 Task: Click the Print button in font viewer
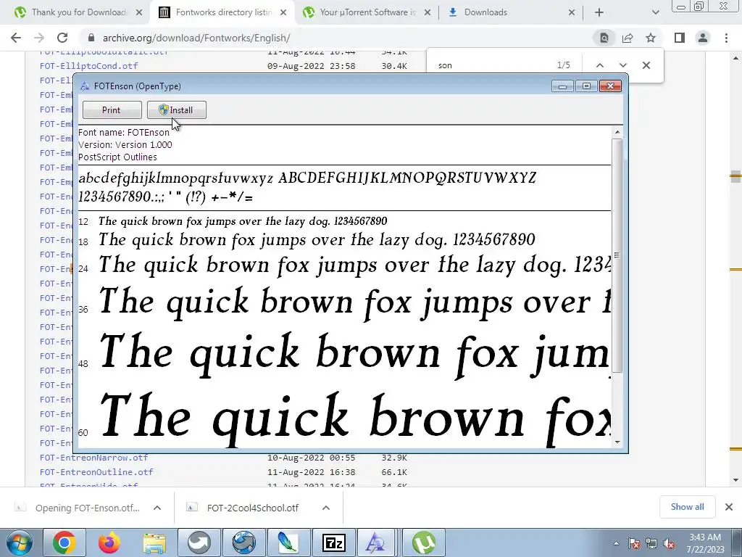coord(112,110)
